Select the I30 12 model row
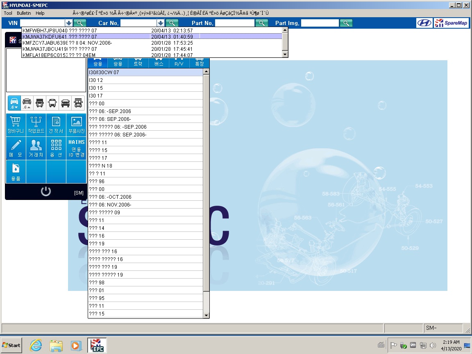The width and height of the screenshot is (472, 354). pos(146,80)
